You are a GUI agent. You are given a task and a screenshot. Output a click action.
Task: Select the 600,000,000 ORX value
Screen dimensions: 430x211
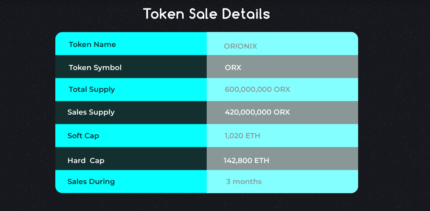[257, 90]
